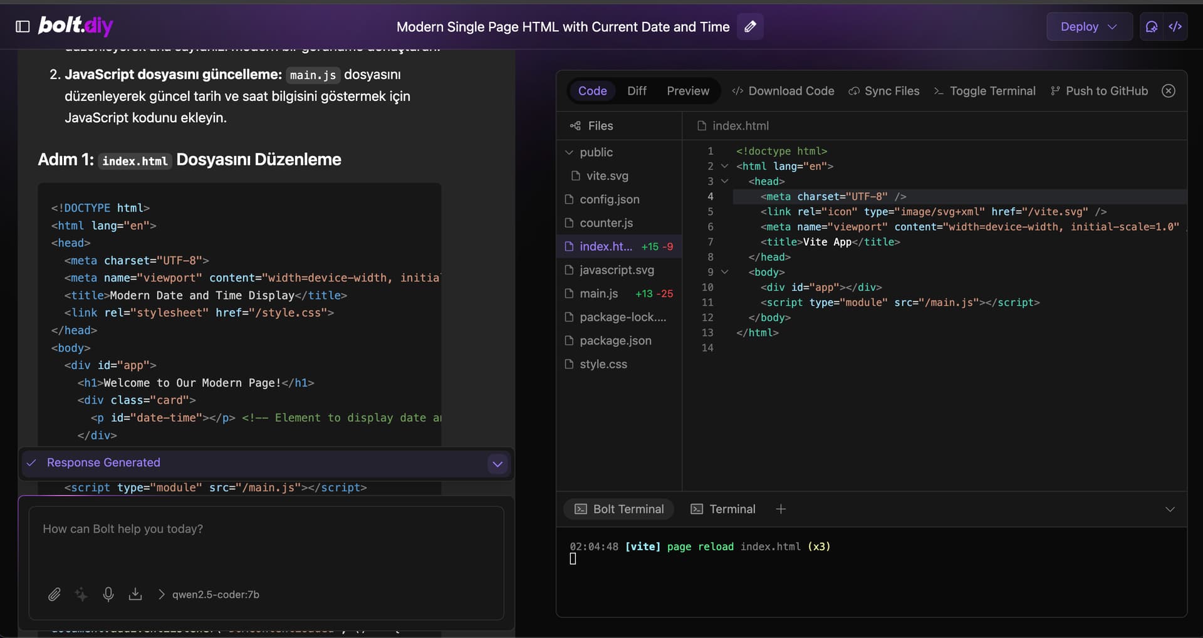The width and height of the screenshot is (1203, 638).
Task: Click line number 4 in editor
Action: coord(711,196)
